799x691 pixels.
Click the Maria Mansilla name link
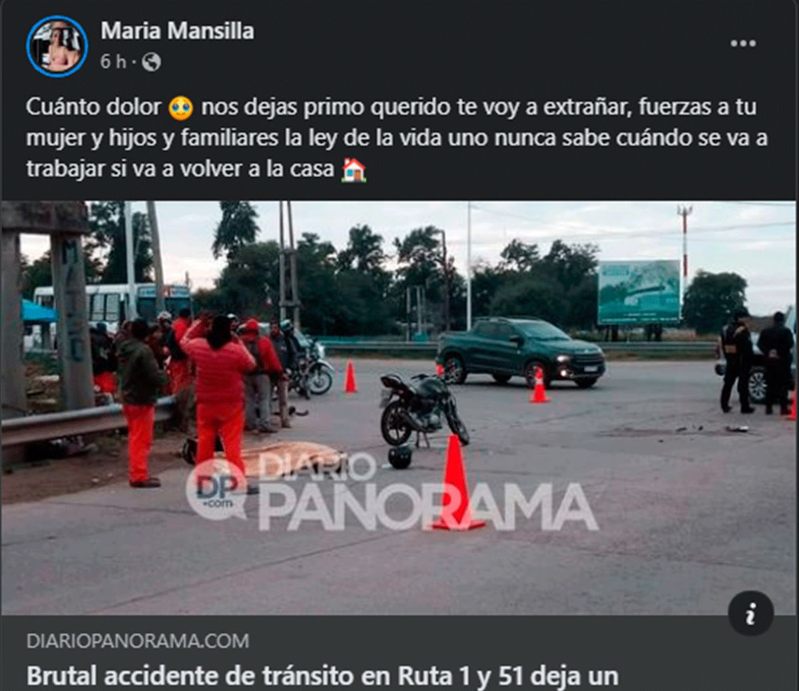(177, 31)
